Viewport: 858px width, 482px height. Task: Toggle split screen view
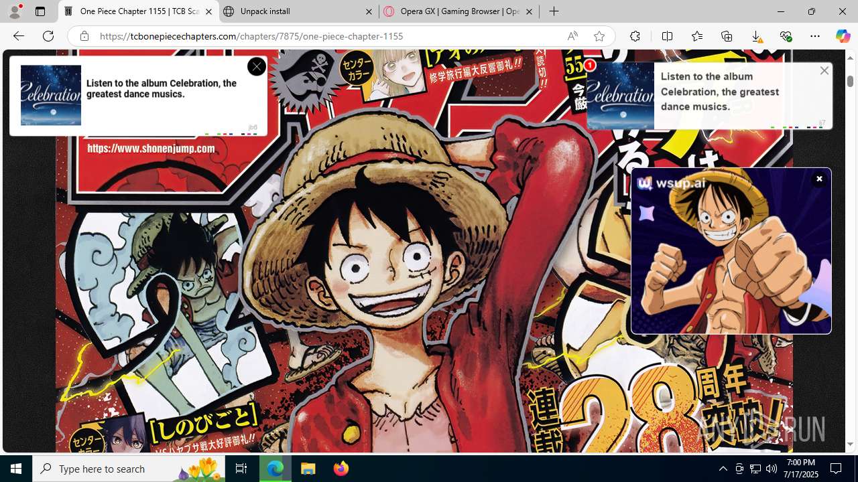(x=667, y=36)
